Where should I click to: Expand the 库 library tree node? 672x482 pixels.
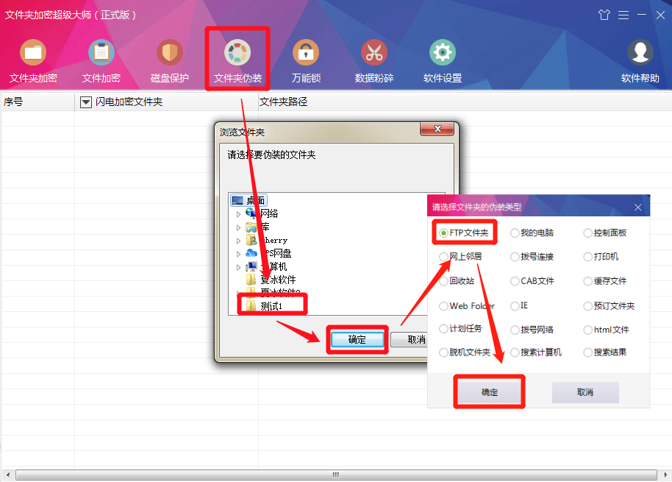(239, 227)
